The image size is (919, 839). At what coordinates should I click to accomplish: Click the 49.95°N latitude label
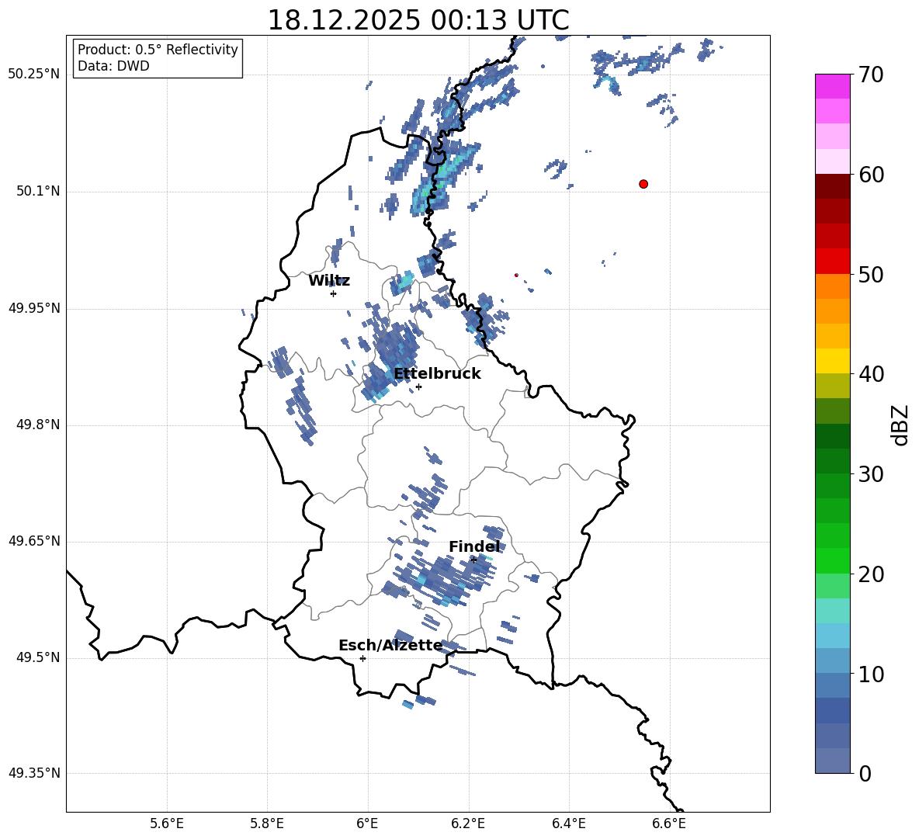(34, 308)
